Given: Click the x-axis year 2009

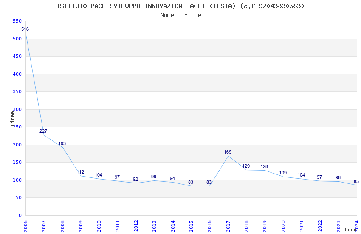Looking at the screenshot, I should pos(81,226).
